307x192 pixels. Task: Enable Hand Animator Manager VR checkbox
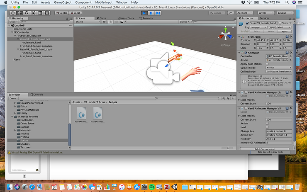pyautogui.click(x=246, y=108)
